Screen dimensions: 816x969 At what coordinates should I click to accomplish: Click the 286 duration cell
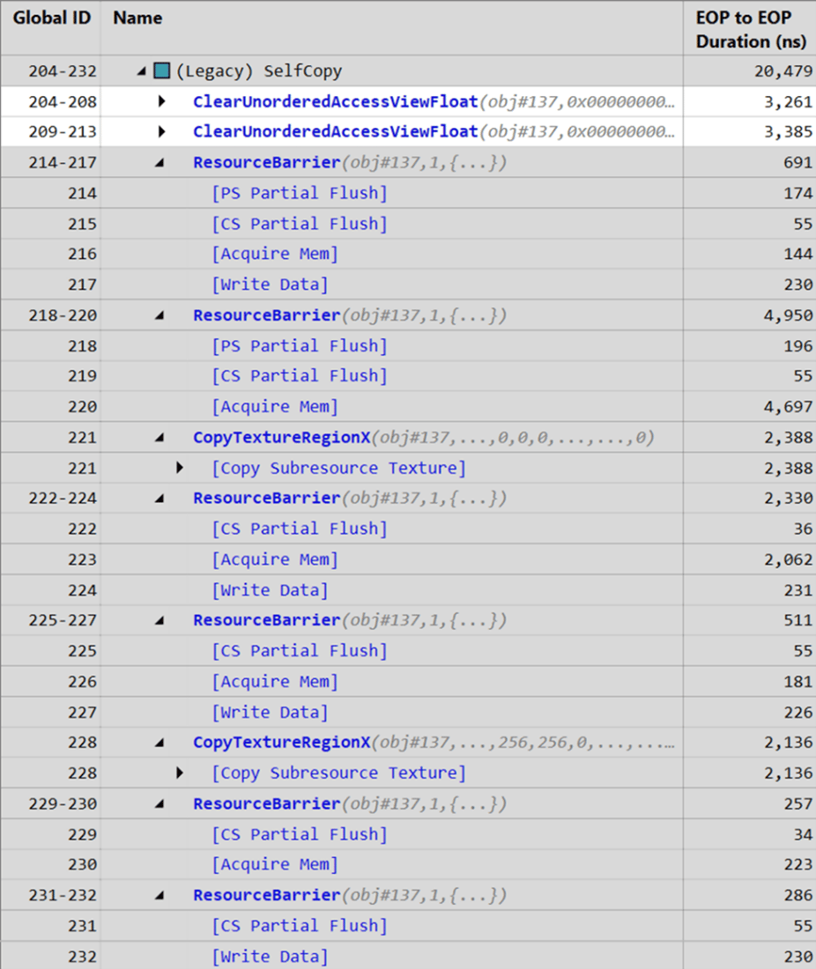pos(798,895)
